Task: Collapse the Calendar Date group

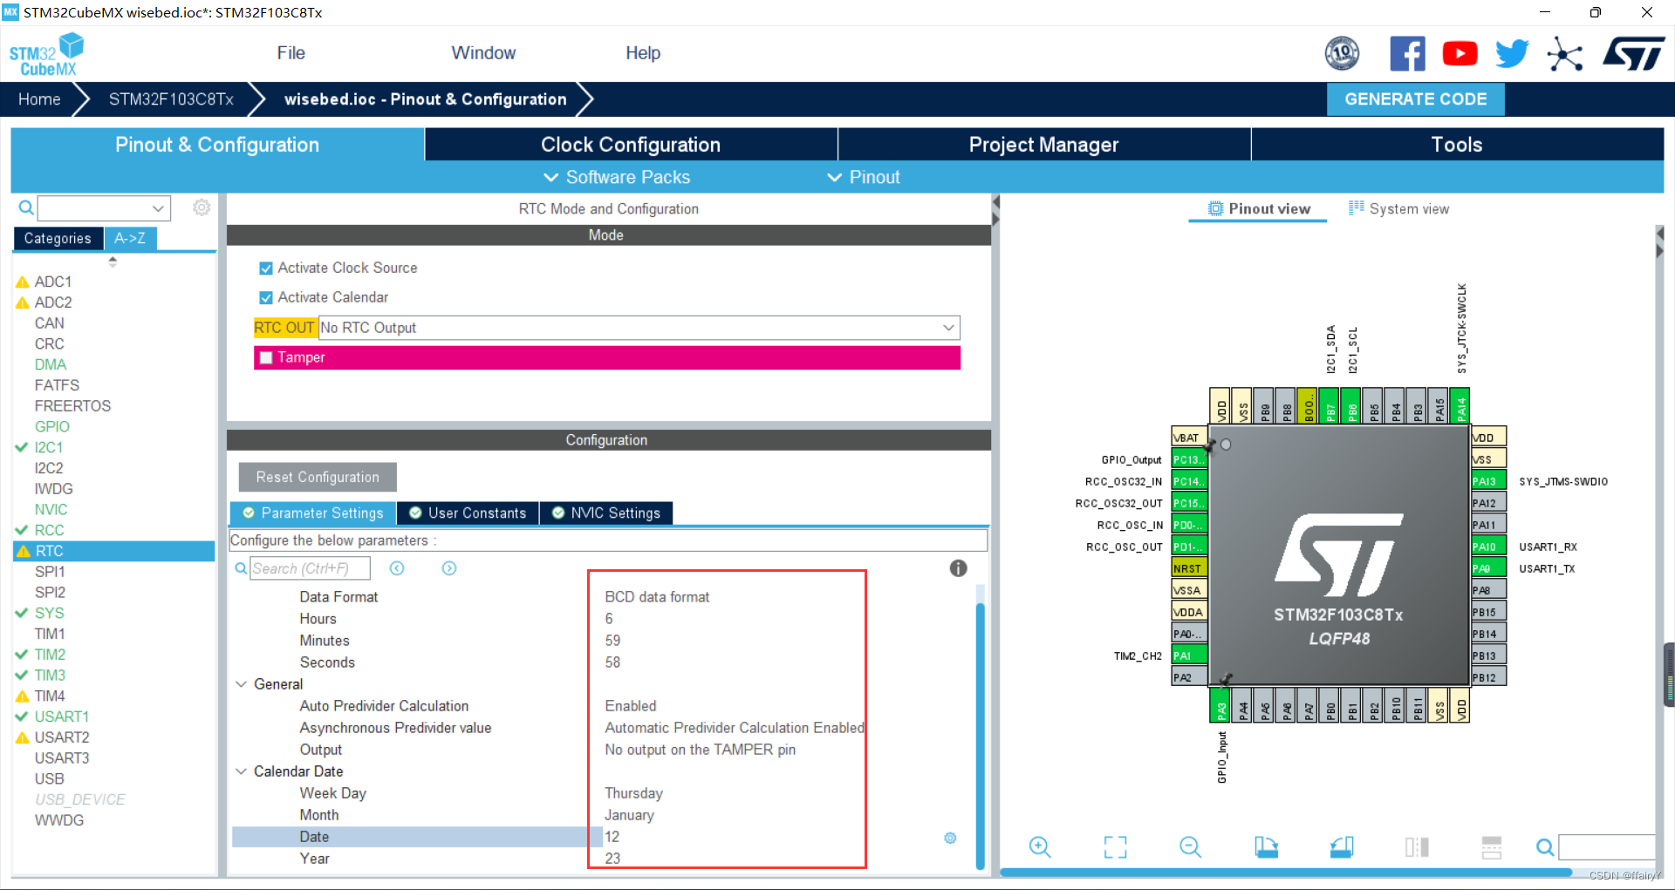Action: coord(242,771)
